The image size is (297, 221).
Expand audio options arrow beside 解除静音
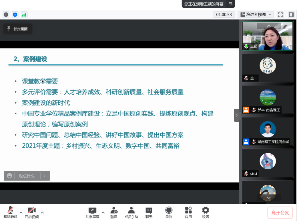(x=21, y=212)
